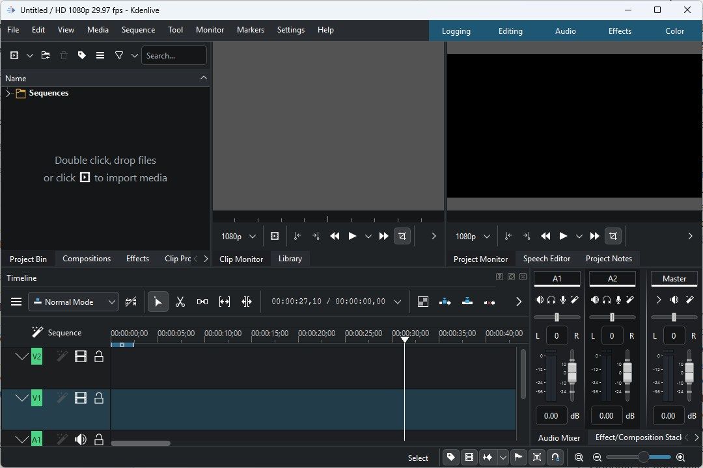Click Insert clip zone in timeline icon
This screenshot has height=468, width=703.
[x=445, y=302]
